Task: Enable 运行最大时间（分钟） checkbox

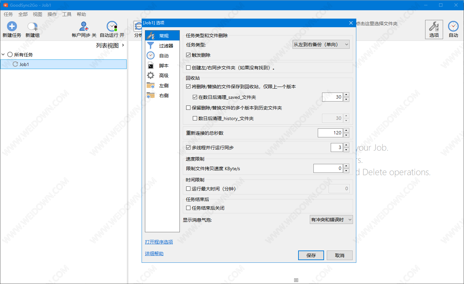Action: coord(188,189)
